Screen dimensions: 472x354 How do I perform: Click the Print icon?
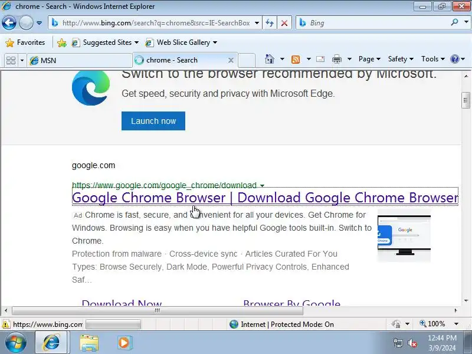[x=337, y=60]
